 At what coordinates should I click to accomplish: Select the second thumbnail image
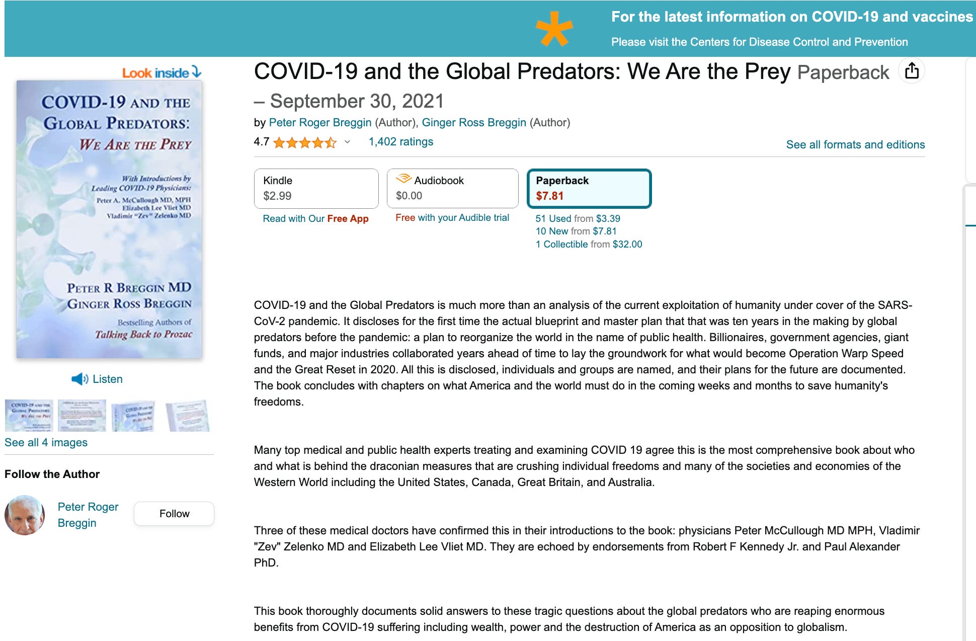click(x=82, y=416)
